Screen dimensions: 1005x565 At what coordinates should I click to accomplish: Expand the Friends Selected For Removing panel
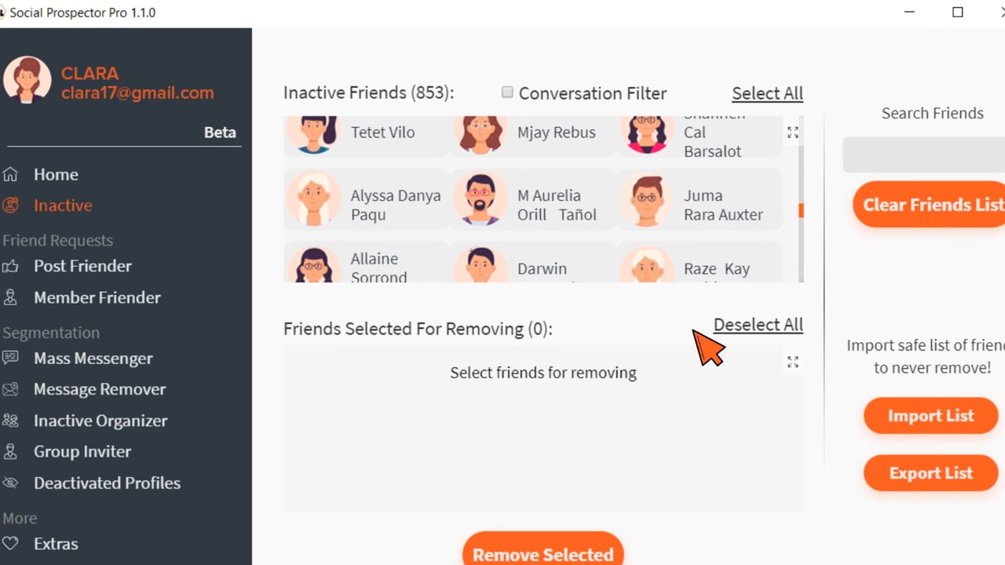point(792,362)
